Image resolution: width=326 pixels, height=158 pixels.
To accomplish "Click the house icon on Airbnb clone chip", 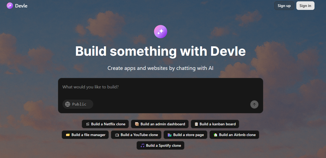I will tap(215, 135).
